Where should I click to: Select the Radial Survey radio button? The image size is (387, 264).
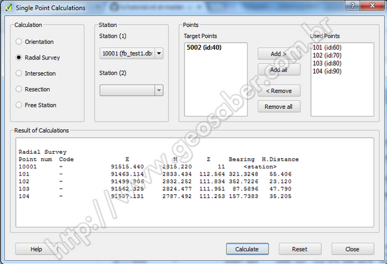[x=38, y=57]
